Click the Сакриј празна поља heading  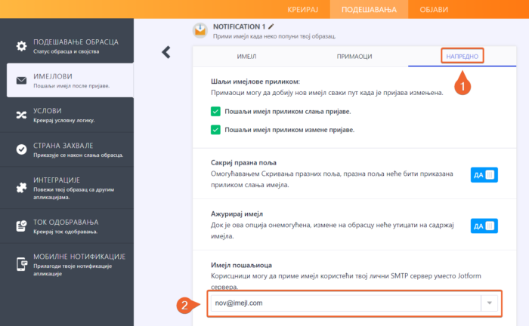tap(243, 163)
